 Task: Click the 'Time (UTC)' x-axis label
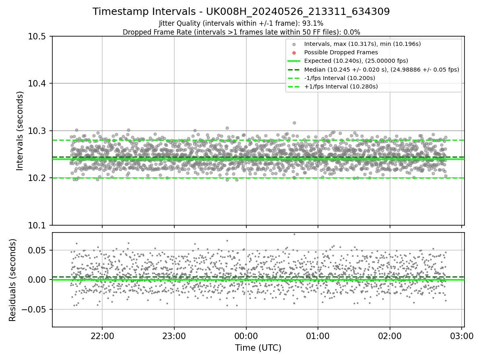258,348
